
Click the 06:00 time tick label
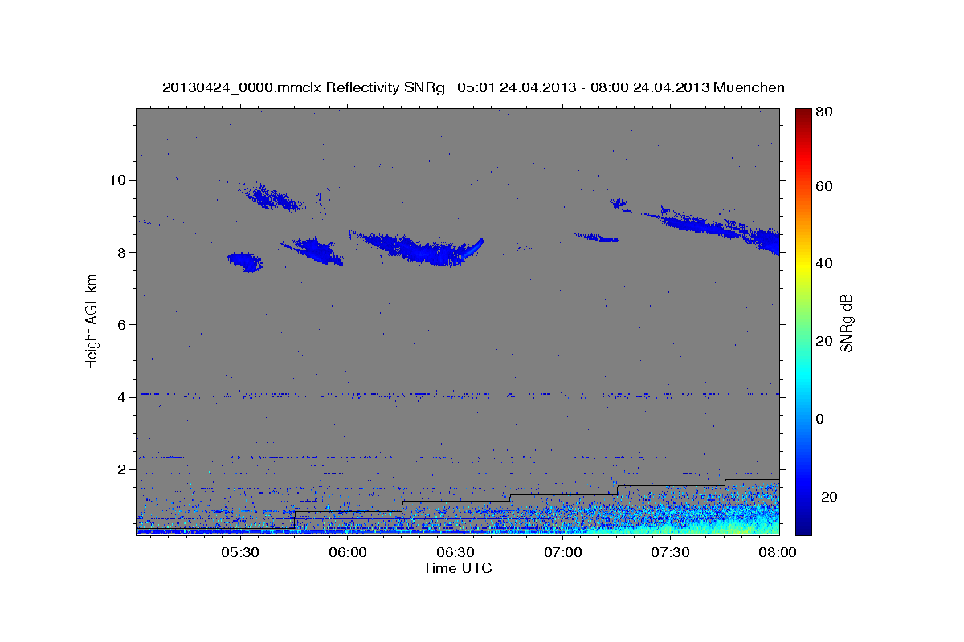pos(347,552)
